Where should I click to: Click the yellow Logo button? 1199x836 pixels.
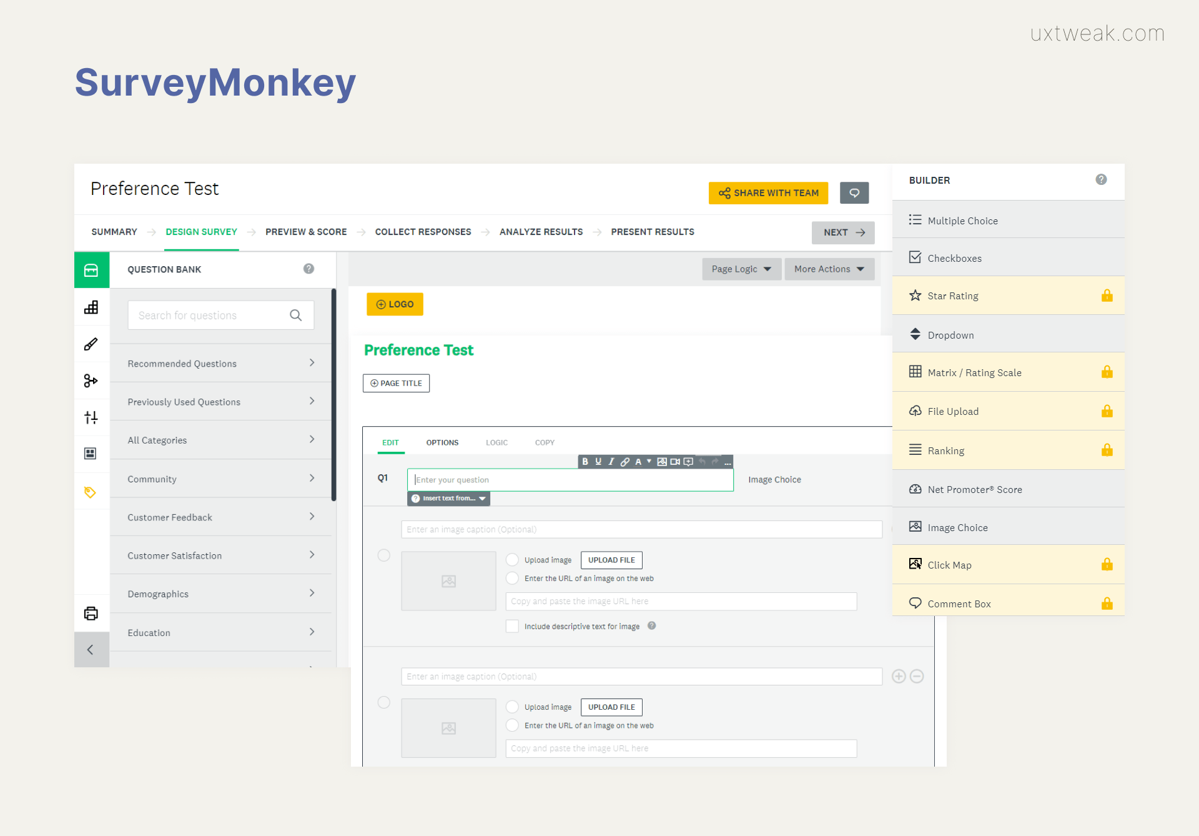tap(395, 304)
